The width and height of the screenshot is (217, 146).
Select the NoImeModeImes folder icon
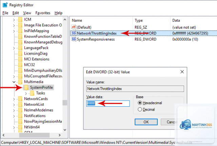click(20, 110)
